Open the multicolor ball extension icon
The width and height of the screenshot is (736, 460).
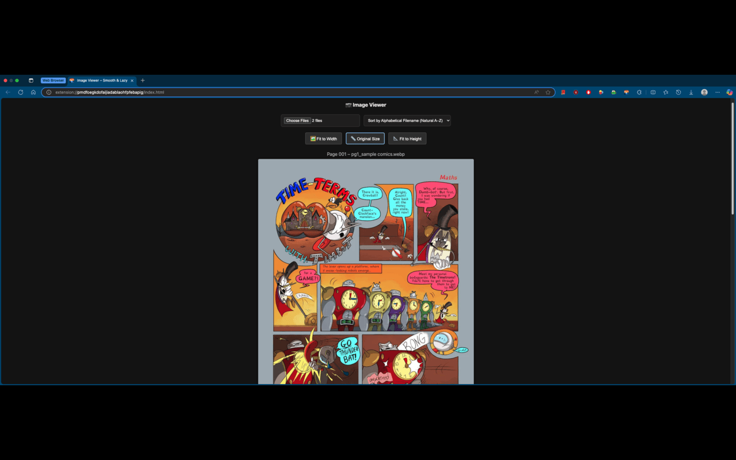click(601, 92)
